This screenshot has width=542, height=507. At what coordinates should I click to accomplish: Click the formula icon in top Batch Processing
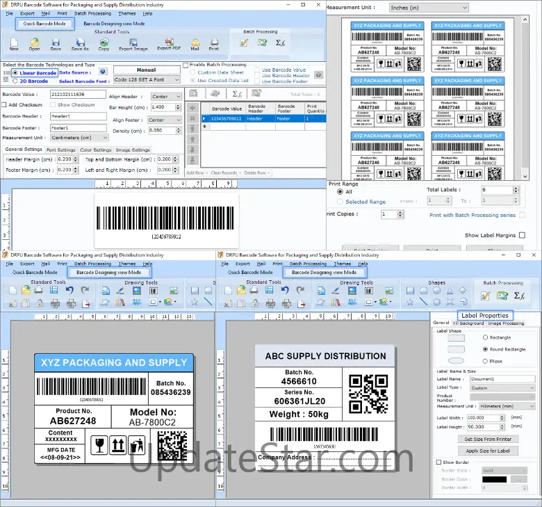[281, 42]
